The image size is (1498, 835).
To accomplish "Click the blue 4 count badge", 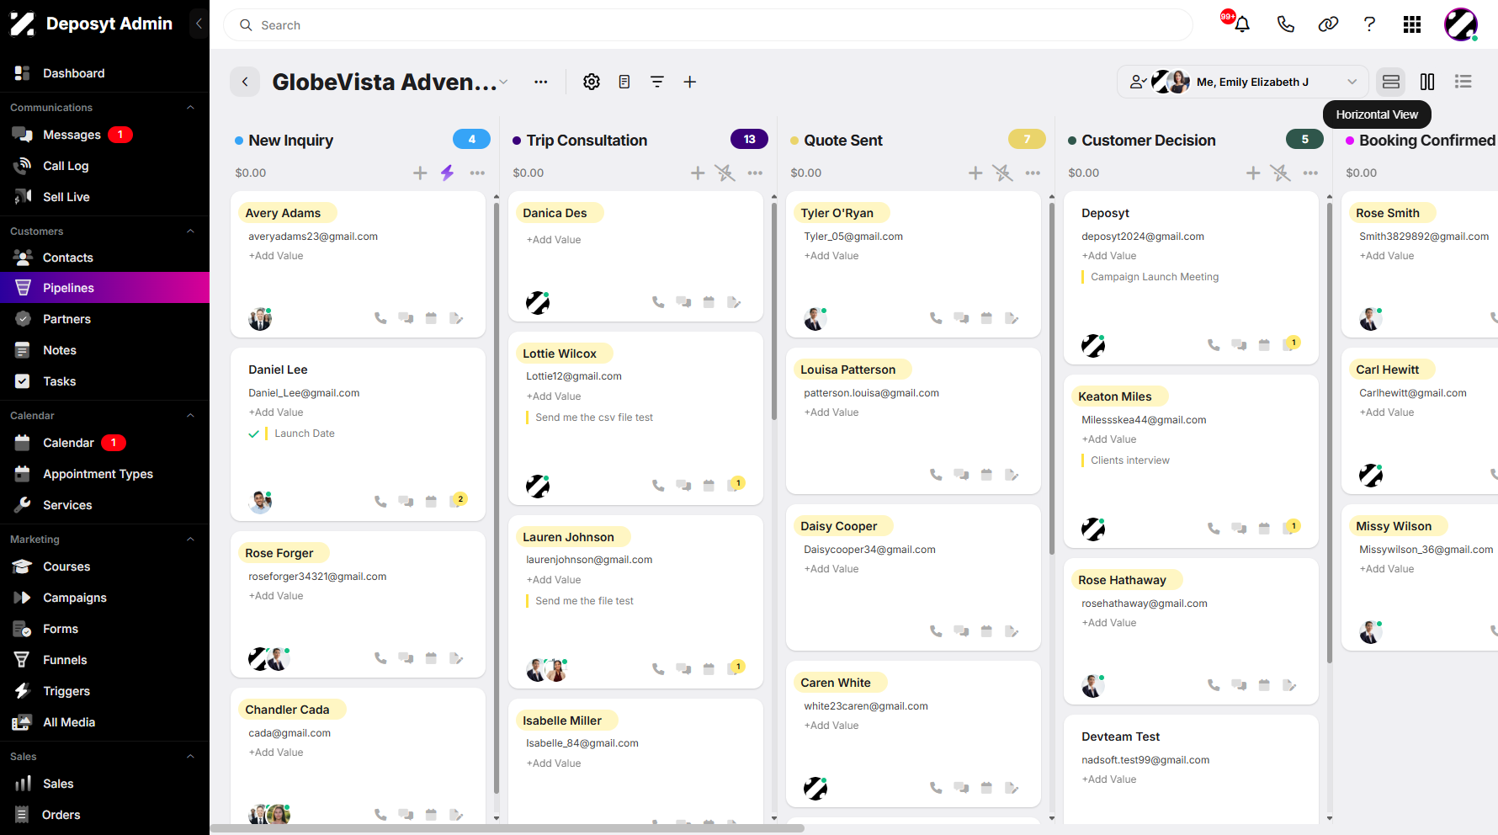I will click(x=471, y=140).
